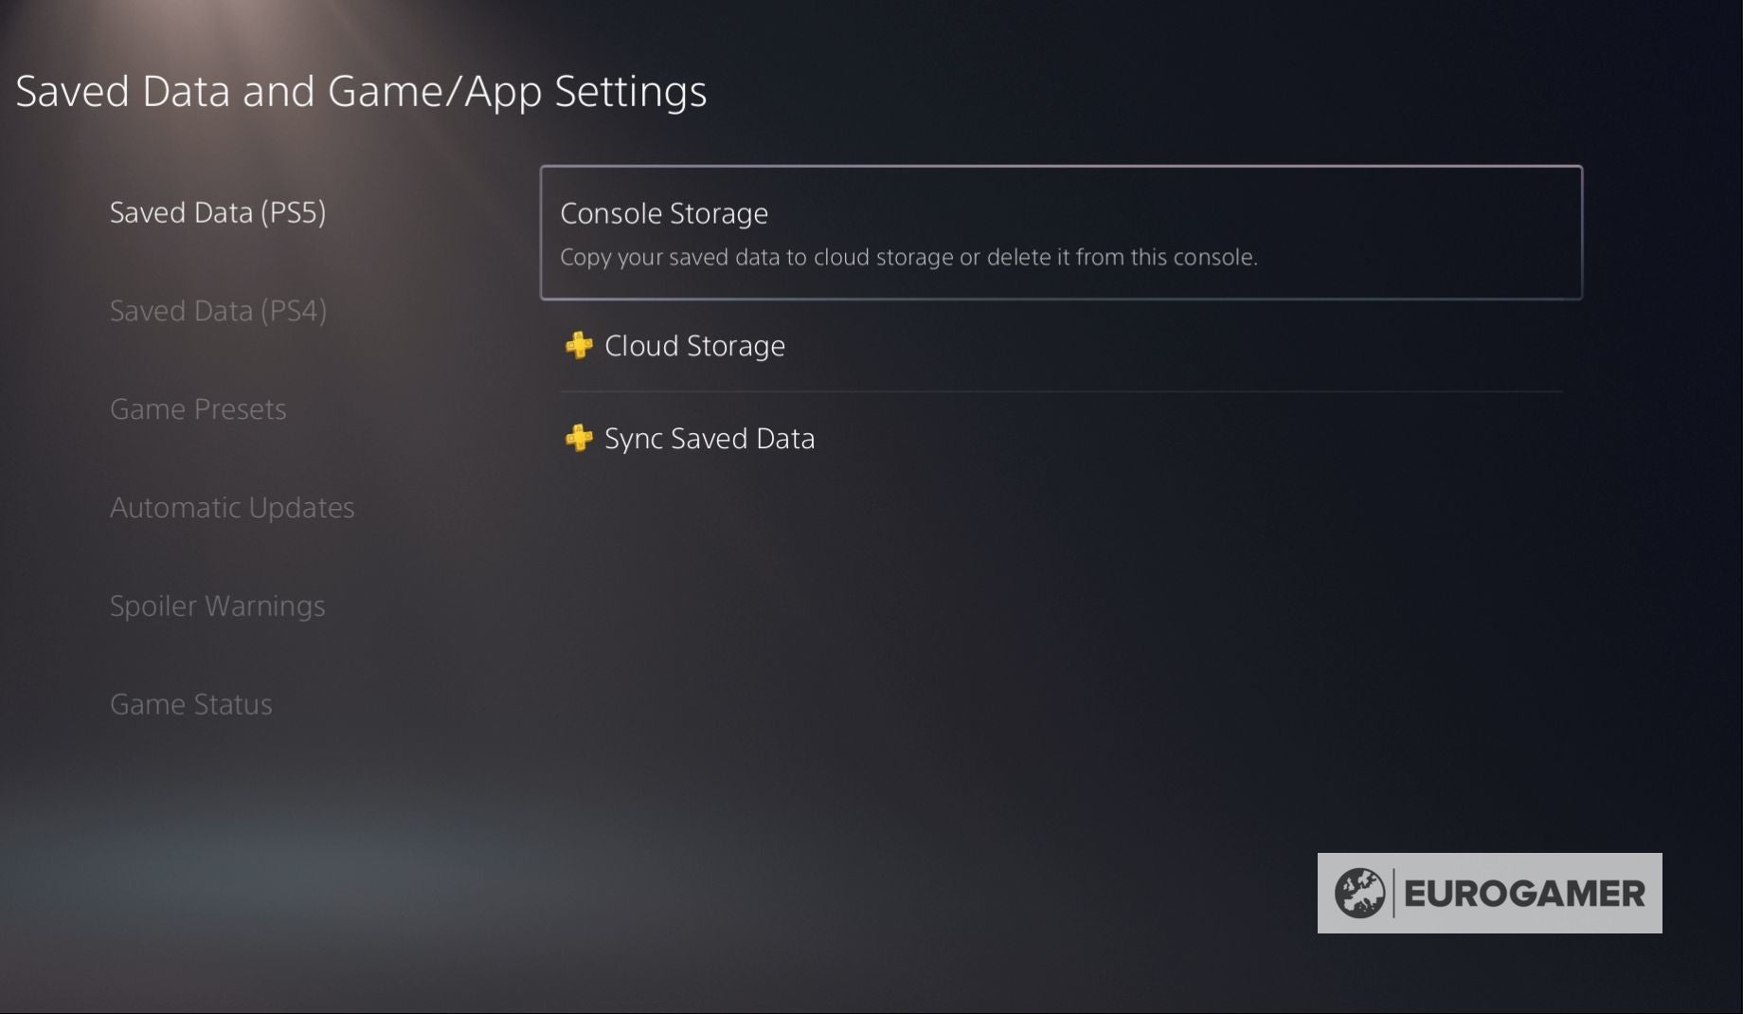Click the Console Storage description text
The image size is (1743, 1014).
(908, 258)
